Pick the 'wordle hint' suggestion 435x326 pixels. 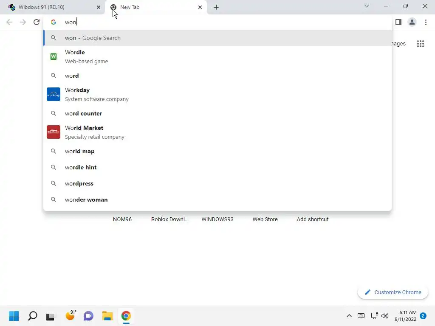click(x=217, y=167)
